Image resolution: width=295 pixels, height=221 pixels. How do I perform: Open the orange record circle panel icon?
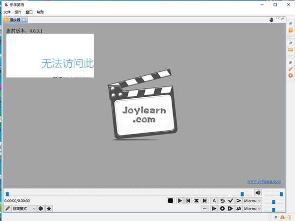291,76
